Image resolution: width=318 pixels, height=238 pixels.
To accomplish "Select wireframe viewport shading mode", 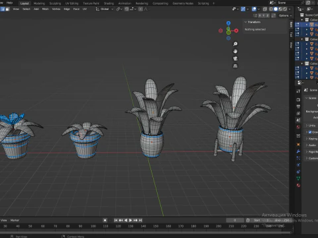I will coord(271,9).
